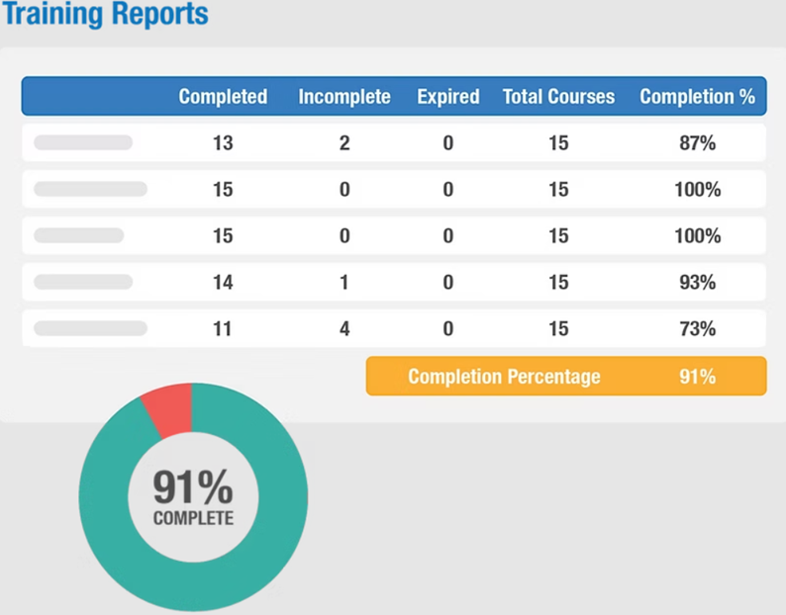This screenshot has width=786, height=615.
Task: Click the orange Completion Percentage label
Action: (x=504, y=377)
